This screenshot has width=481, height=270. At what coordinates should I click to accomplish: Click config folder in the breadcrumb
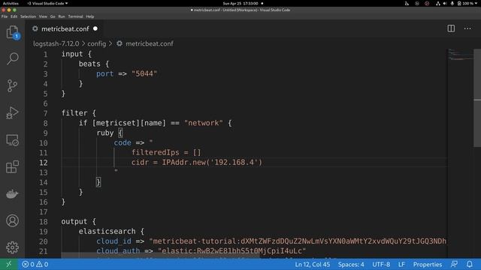[x=97, y=43]
